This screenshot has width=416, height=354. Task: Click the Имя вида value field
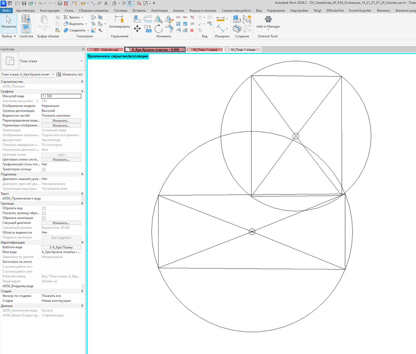click(61, 252)
